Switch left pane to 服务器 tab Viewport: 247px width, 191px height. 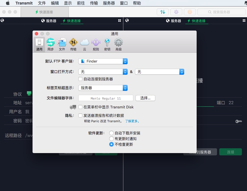click(x=49, y=21)
